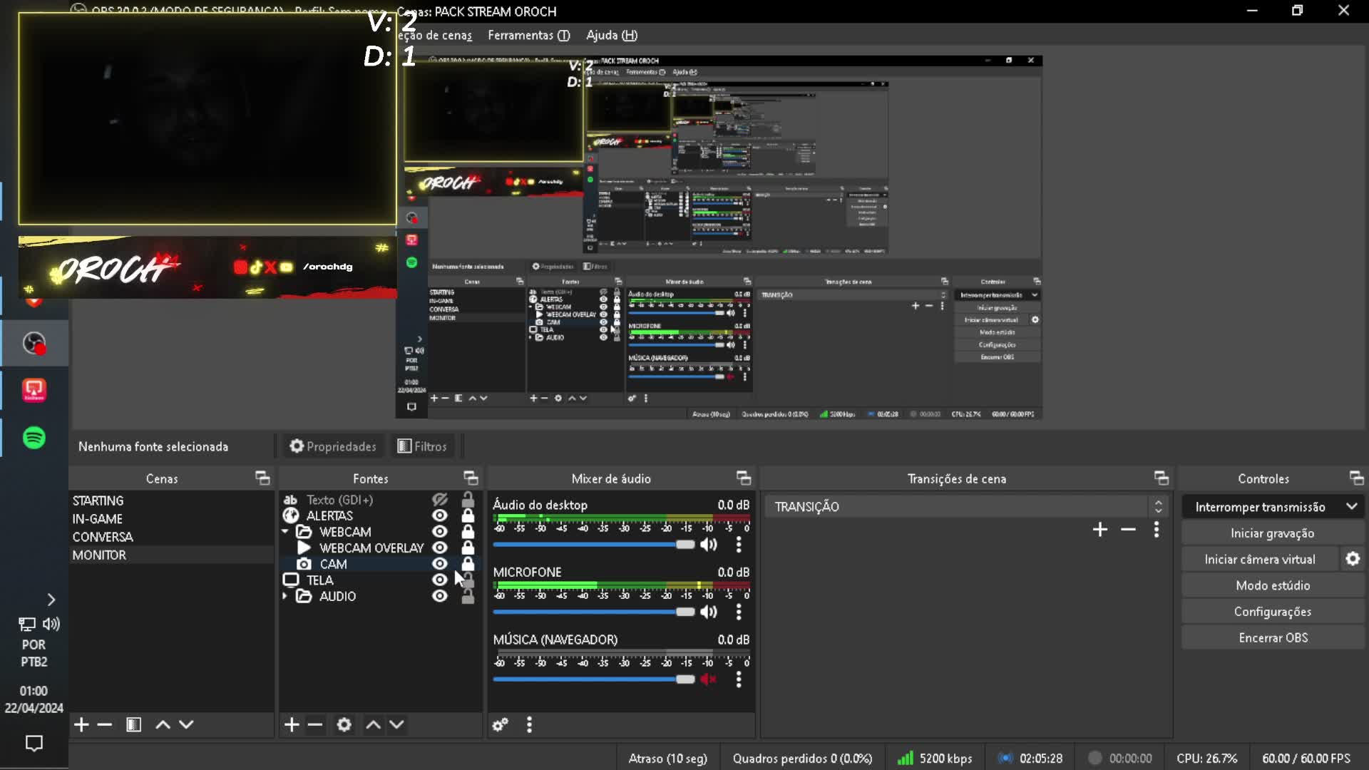
Task: Select the IN-GAME scene
Action: pos(171,519)
